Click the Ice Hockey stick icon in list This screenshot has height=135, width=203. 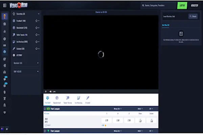pyautogui.click(x=14, y=42)
